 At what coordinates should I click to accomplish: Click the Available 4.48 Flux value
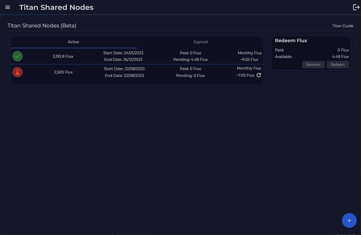pyautogui.click(x=340, y=57)
